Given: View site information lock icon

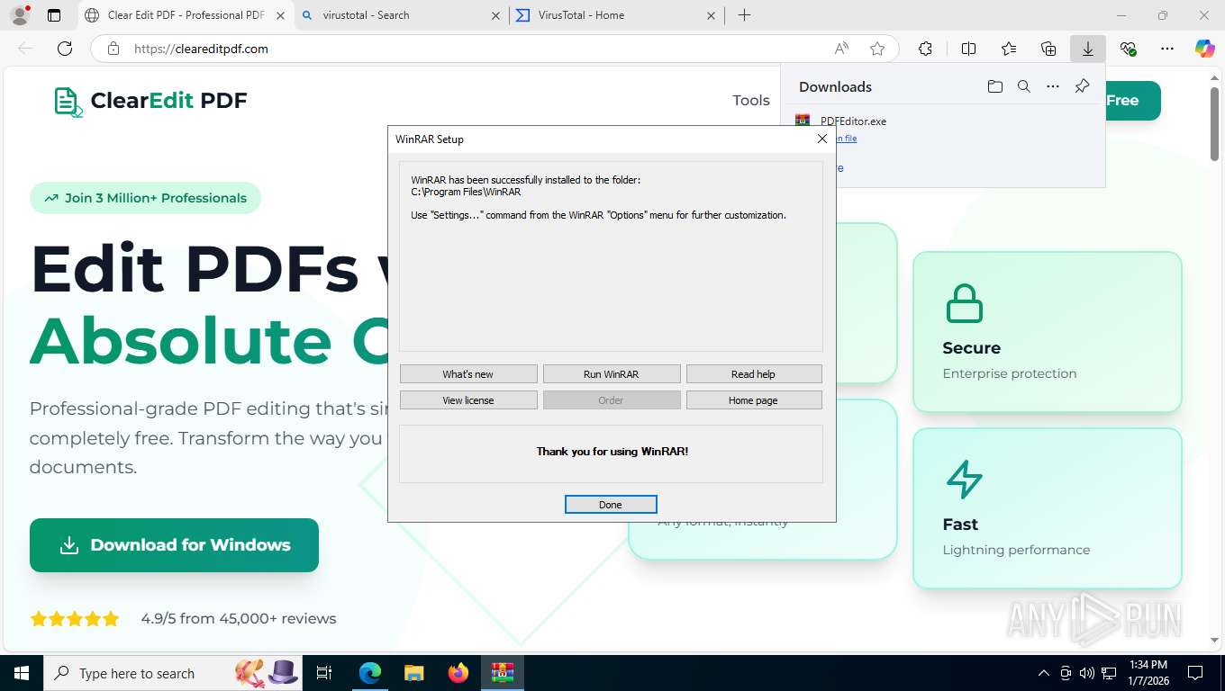Looking at the screenshot, I should (113, 49).
